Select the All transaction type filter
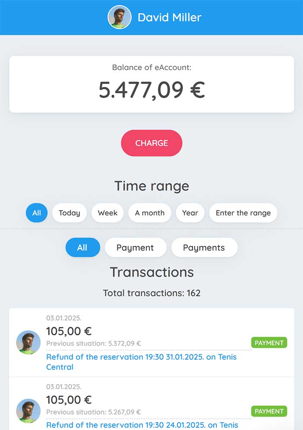The width and height of the screenshot is (303, 430). [83, 247]
